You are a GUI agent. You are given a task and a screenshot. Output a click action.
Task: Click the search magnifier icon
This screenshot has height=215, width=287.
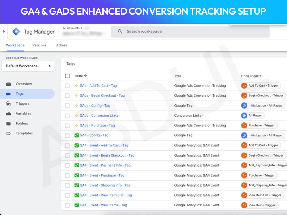(x=120, y=31)
